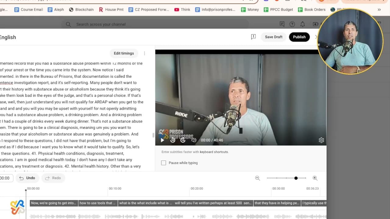Expand the bookmarks overflow chevron

click(379, 9)
